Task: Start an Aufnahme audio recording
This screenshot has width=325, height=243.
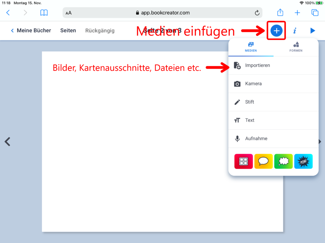Action: point(256,139)
